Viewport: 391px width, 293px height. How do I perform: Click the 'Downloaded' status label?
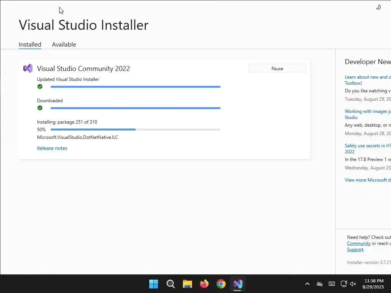pos(50,101)
